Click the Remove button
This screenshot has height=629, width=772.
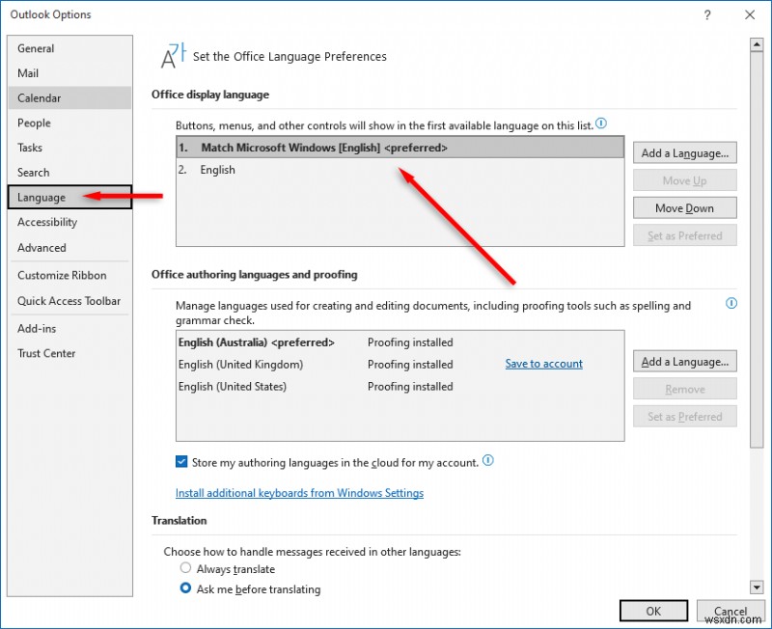684,390
